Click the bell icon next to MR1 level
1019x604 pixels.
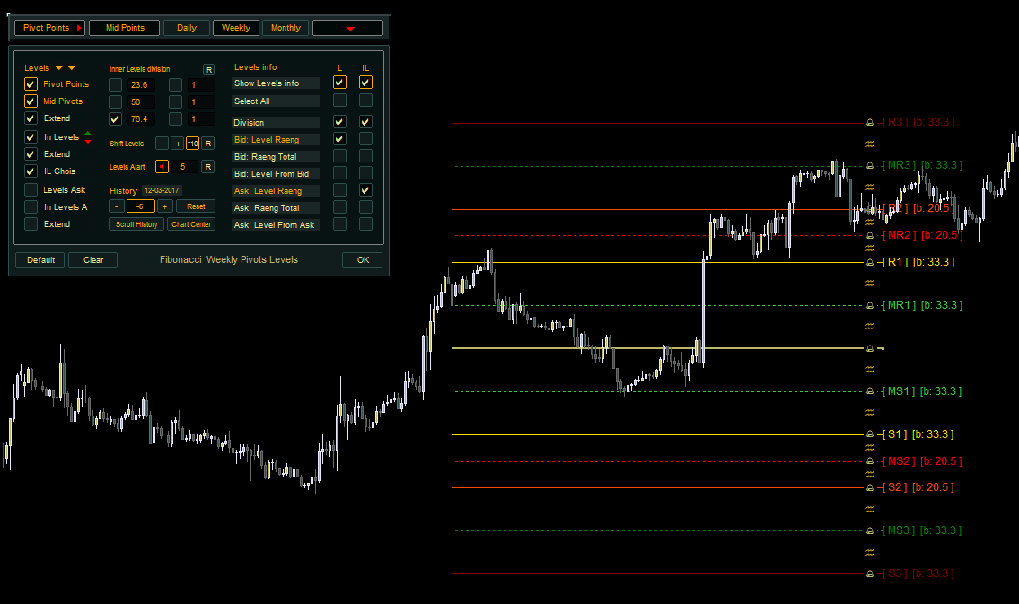pyautogui.click(x=869, y=305)
